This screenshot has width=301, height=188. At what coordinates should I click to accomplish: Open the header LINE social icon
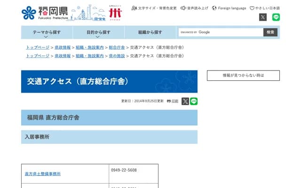tap(276, 17)
